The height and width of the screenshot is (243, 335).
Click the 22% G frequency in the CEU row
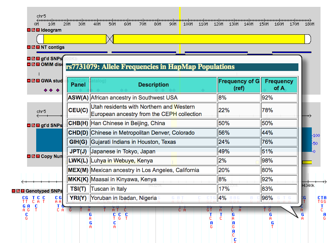[x=224, y=110]
